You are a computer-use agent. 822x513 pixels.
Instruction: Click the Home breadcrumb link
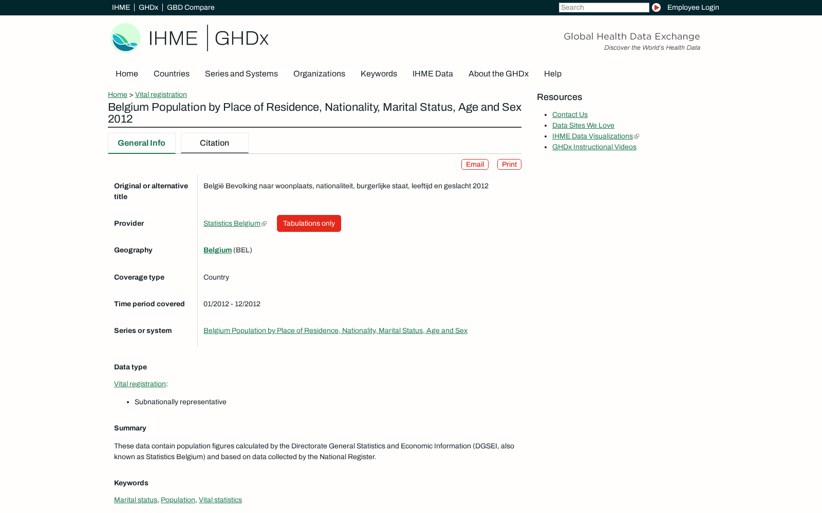[118, 94]
